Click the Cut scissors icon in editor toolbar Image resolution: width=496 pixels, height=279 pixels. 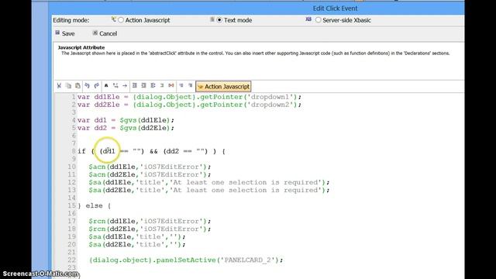pos(59,86)
